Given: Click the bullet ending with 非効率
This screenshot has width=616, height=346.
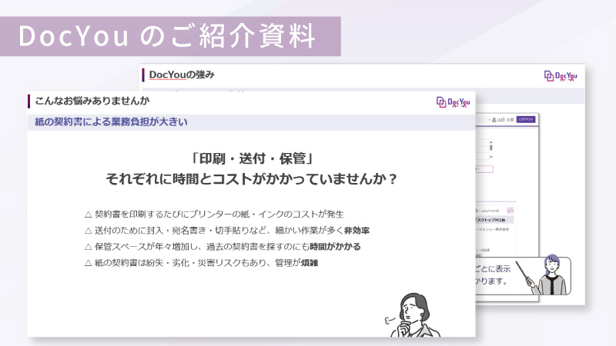Looking at the screenshot, I should pos(227,230).
